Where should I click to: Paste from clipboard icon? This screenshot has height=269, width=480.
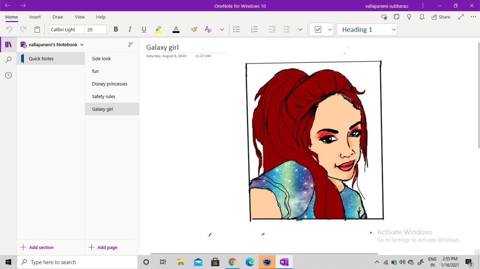click(37, 29)
